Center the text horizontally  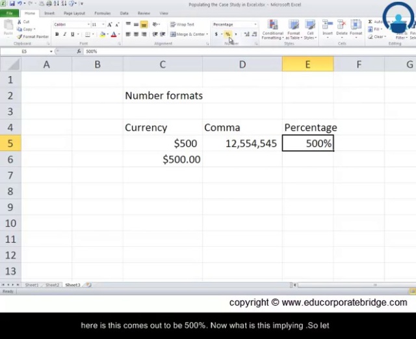(136, 34)
